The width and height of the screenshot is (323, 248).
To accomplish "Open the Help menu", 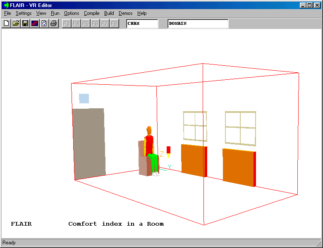I will click(x=142, y=13).
